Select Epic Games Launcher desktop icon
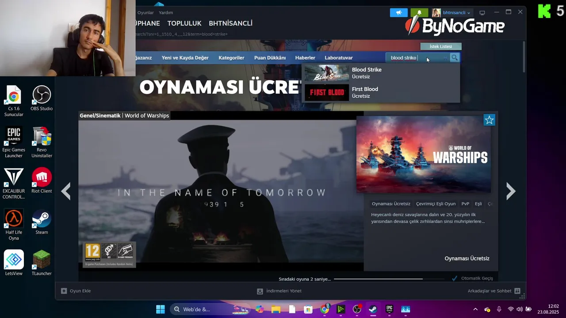The height and width of the screenshot is (318, 566). coord(14,142)
